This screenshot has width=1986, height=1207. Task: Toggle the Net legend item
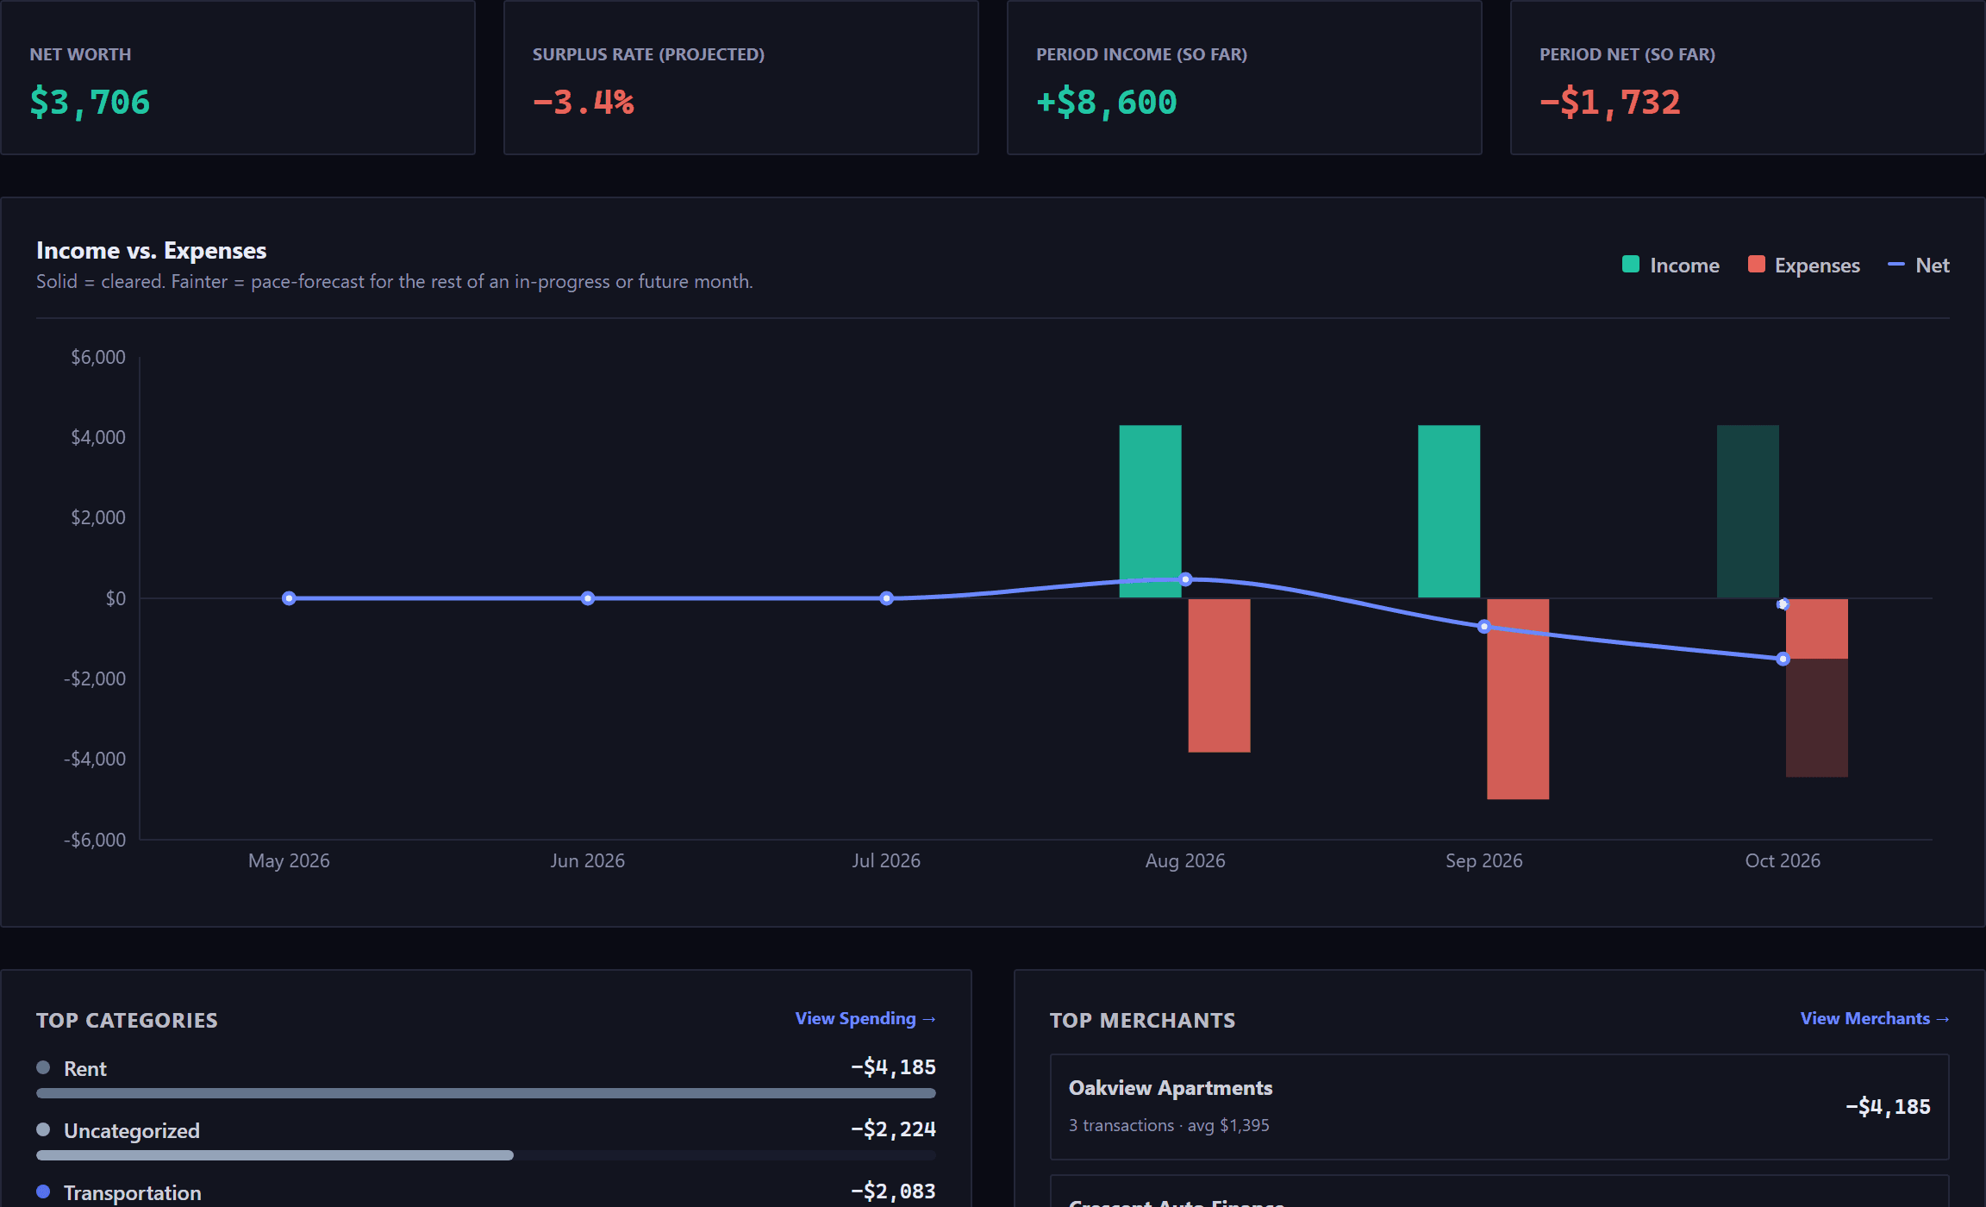tap(1919, 265)
